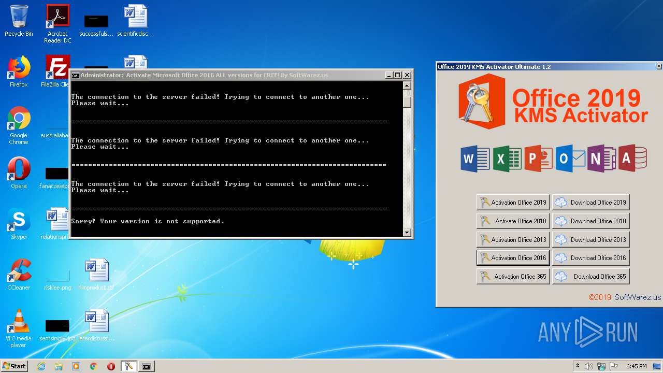Click the command prompt scroll down arrow
663x373 pixels.
coord(407,233)
